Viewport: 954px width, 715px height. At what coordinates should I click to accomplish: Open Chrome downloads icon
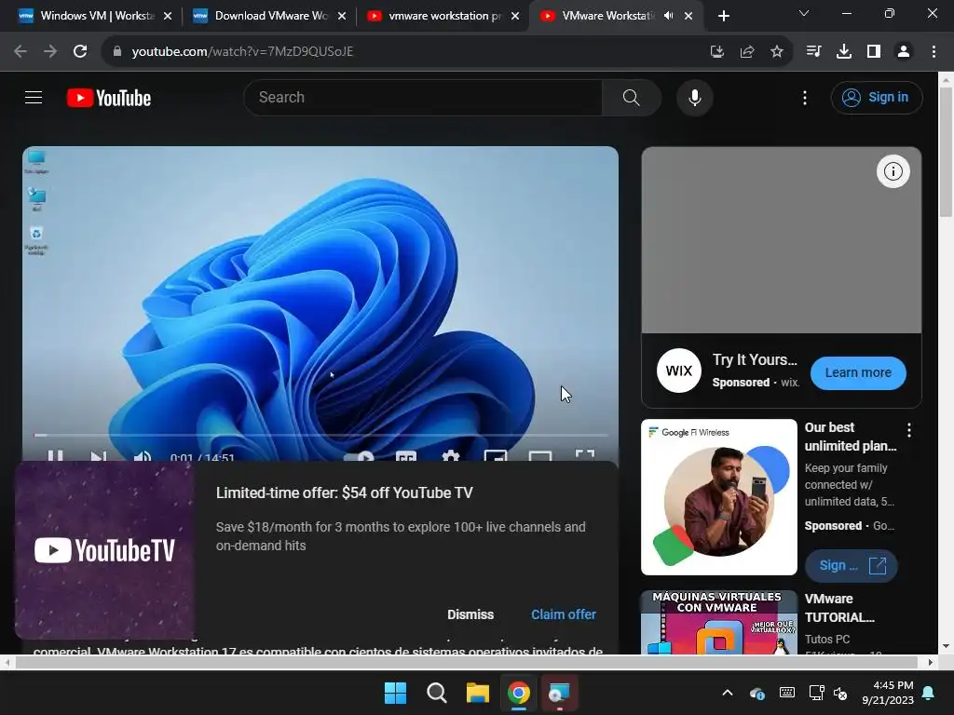click(844, 51)
